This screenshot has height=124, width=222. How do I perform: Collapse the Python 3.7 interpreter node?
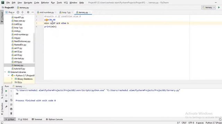coord(9,75)
